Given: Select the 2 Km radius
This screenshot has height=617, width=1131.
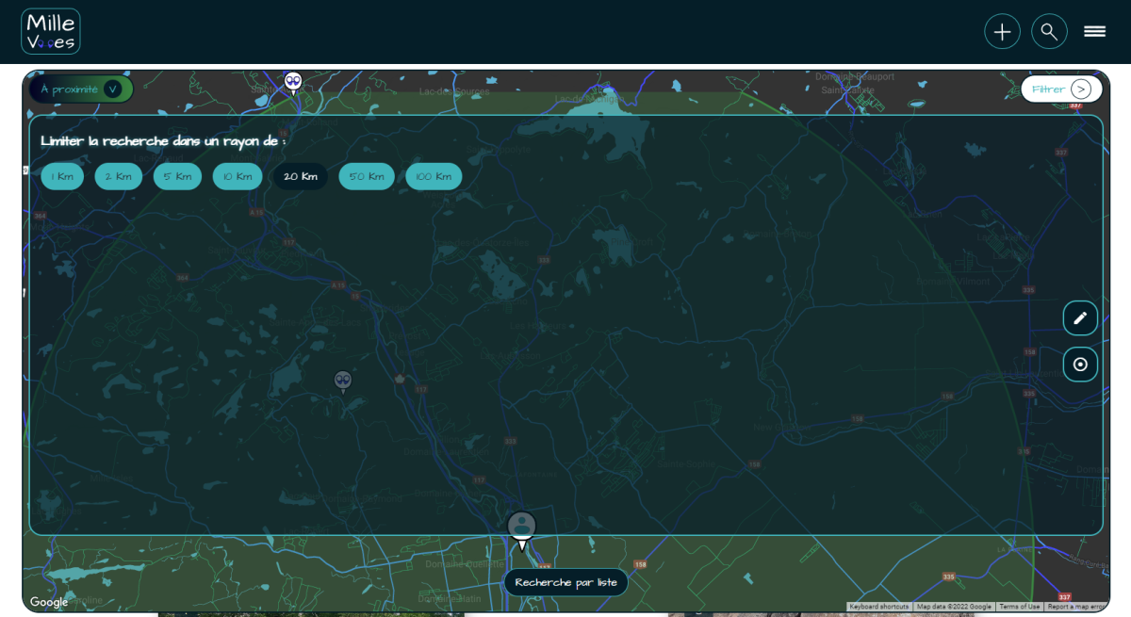Looking at the screenshot, I should point(118,176).
